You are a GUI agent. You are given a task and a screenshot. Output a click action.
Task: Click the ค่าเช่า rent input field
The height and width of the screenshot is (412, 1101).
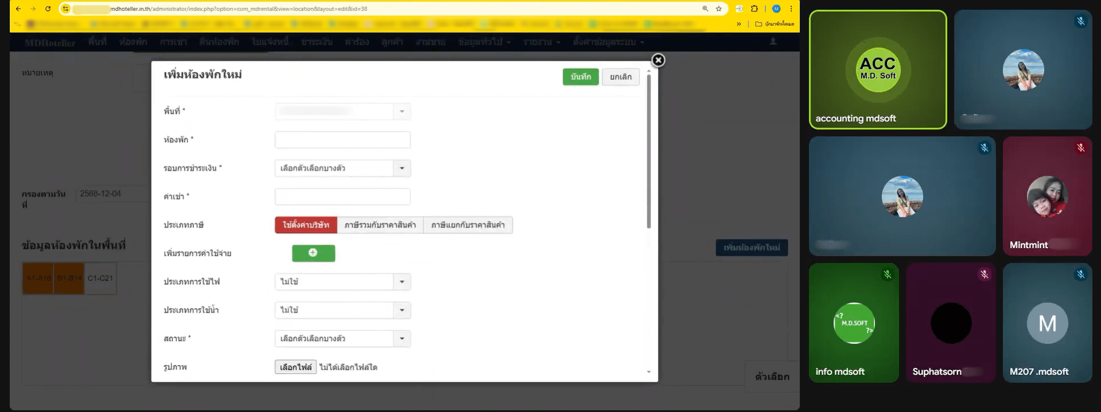tap(343, 197)
